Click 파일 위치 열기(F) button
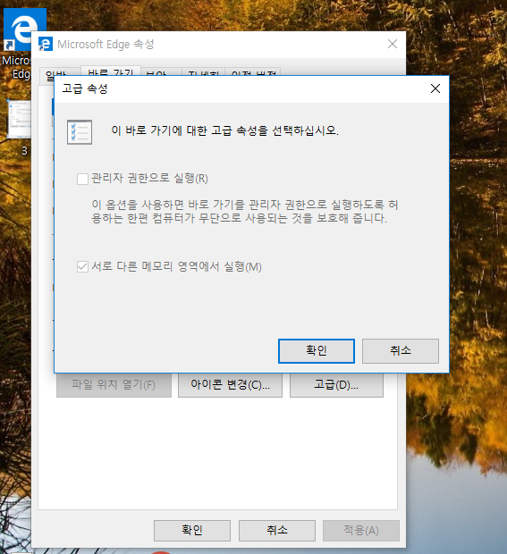This screenshot has height=554, width=507. (x=114, y=385)
